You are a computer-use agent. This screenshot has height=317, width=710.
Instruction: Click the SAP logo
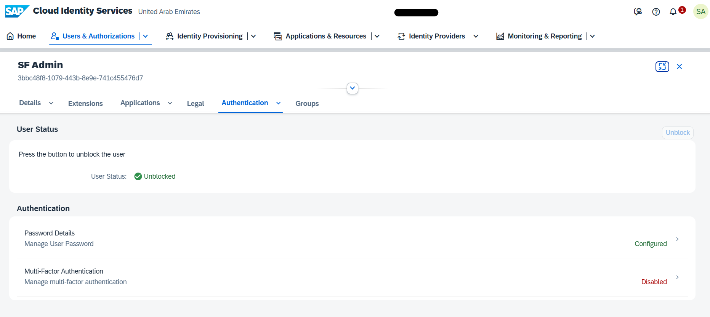(17, 11)
